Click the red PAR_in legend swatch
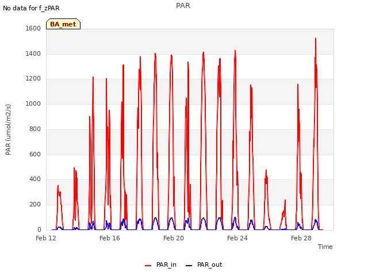The image size is (368, 276). click(148, 266)
